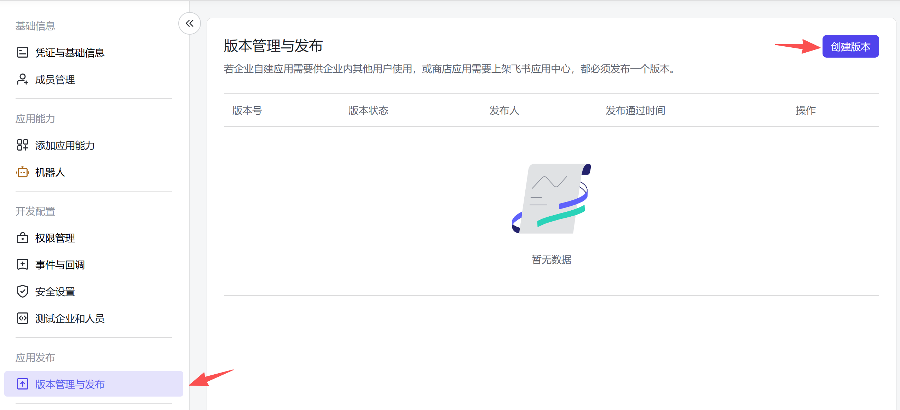Screen dimensions: 900x410
Task: Click the orange robot icon
Action: pyautogui.click(x=22, y=172)
